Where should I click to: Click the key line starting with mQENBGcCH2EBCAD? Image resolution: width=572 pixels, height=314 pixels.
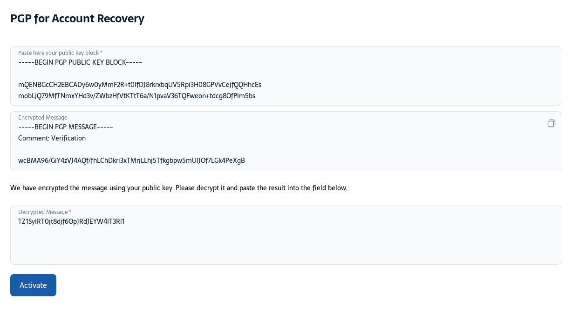(140, 85)
